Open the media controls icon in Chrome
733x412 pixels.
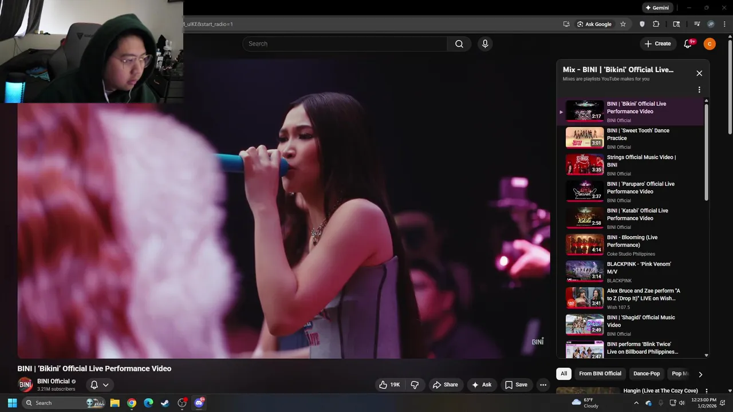tap(697, 24)
